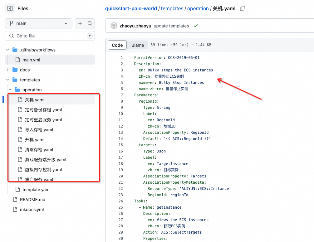
Task: Click the templates folder icon
Action: (15, 80)
